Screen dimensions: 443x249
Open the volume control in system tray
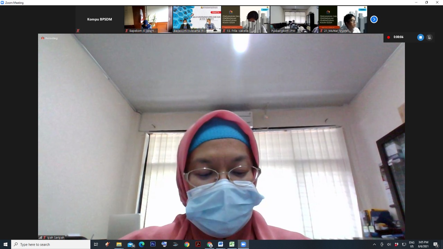tap(389, 245)
